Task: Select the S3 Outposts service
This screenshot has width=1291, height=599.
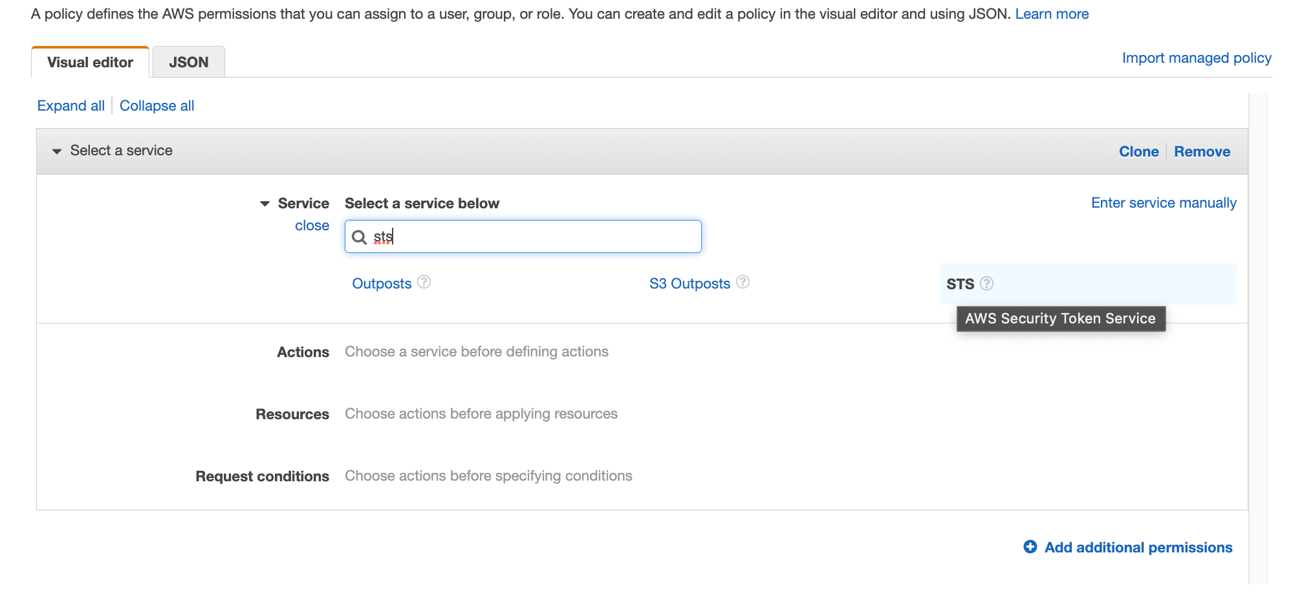Action: pyautogui.click(x=689, y=283)
